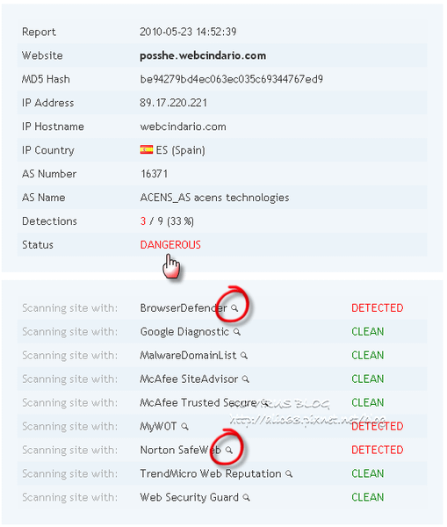
Task: Click the magnifier icon beside BrowserDefender
Action: [234, 308]
